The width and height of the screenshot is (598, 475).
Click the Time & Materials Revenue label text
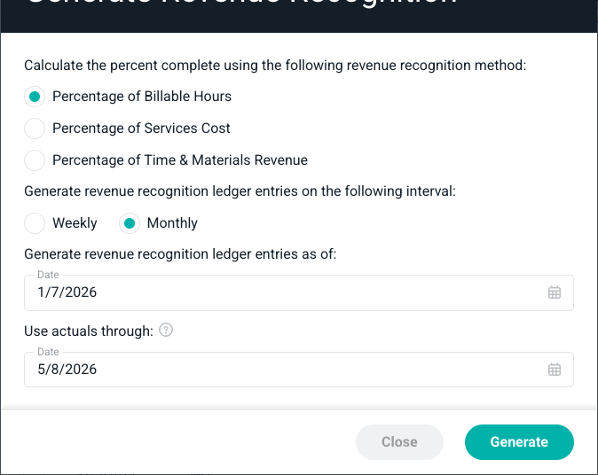click(225, 160)
